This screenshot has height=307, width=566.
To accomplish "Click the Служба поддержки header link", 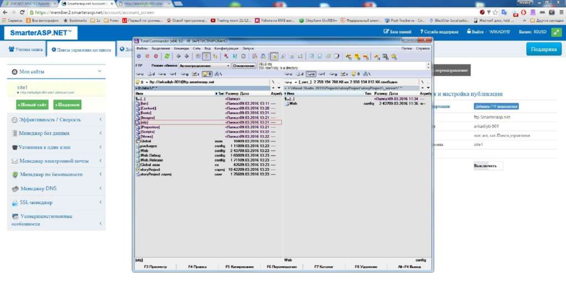I will point(439,31).
